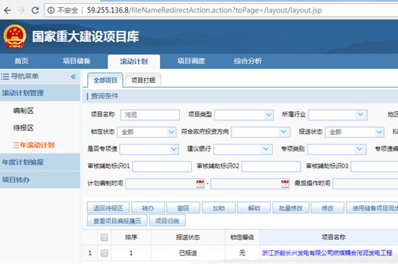The image size is (398, 264).
Task: Open the 浙江浙能长兴发电 project link
Action: 326,253
